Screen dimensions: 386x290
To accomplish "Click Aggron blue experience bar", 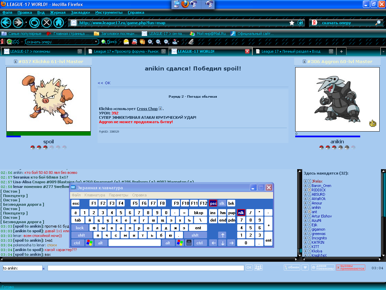I will 327,136.
